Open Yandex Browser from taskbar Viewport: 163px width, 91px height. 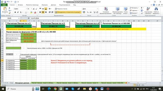click(90, 89)
